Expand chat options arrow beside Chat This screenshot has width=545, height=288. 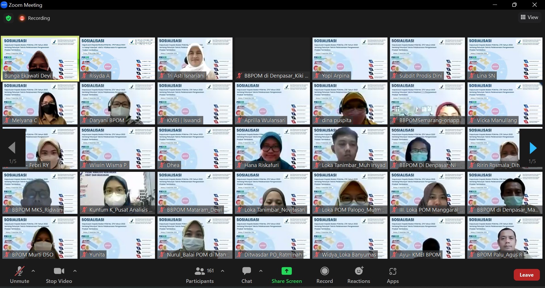coord(261,271)
